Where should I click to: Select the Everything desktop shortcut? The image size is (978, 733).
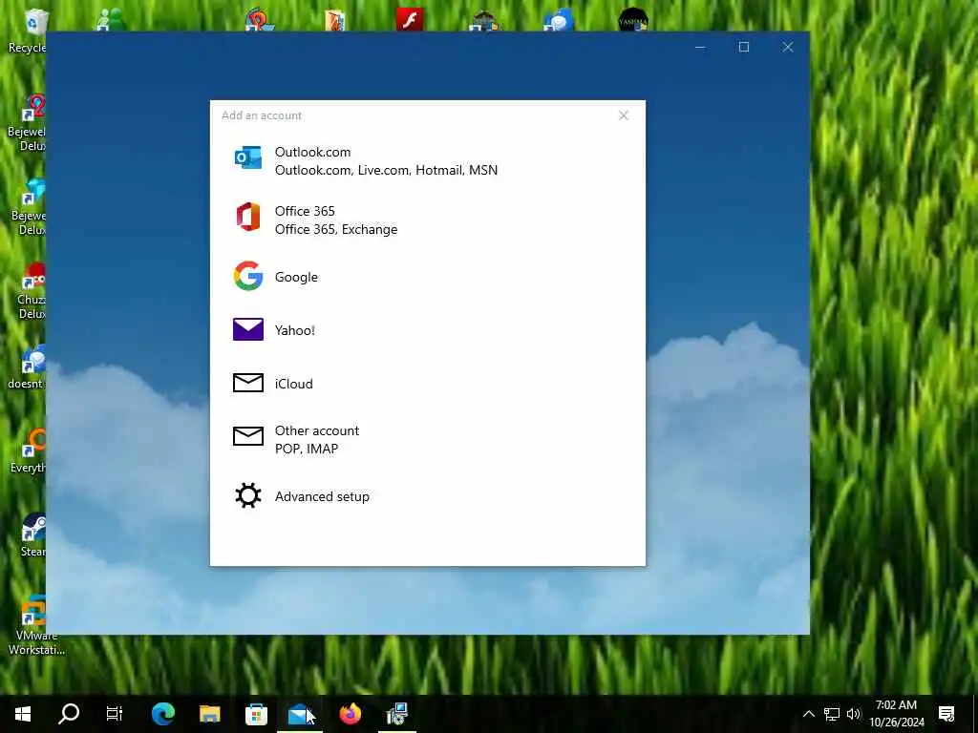point(28,450)
